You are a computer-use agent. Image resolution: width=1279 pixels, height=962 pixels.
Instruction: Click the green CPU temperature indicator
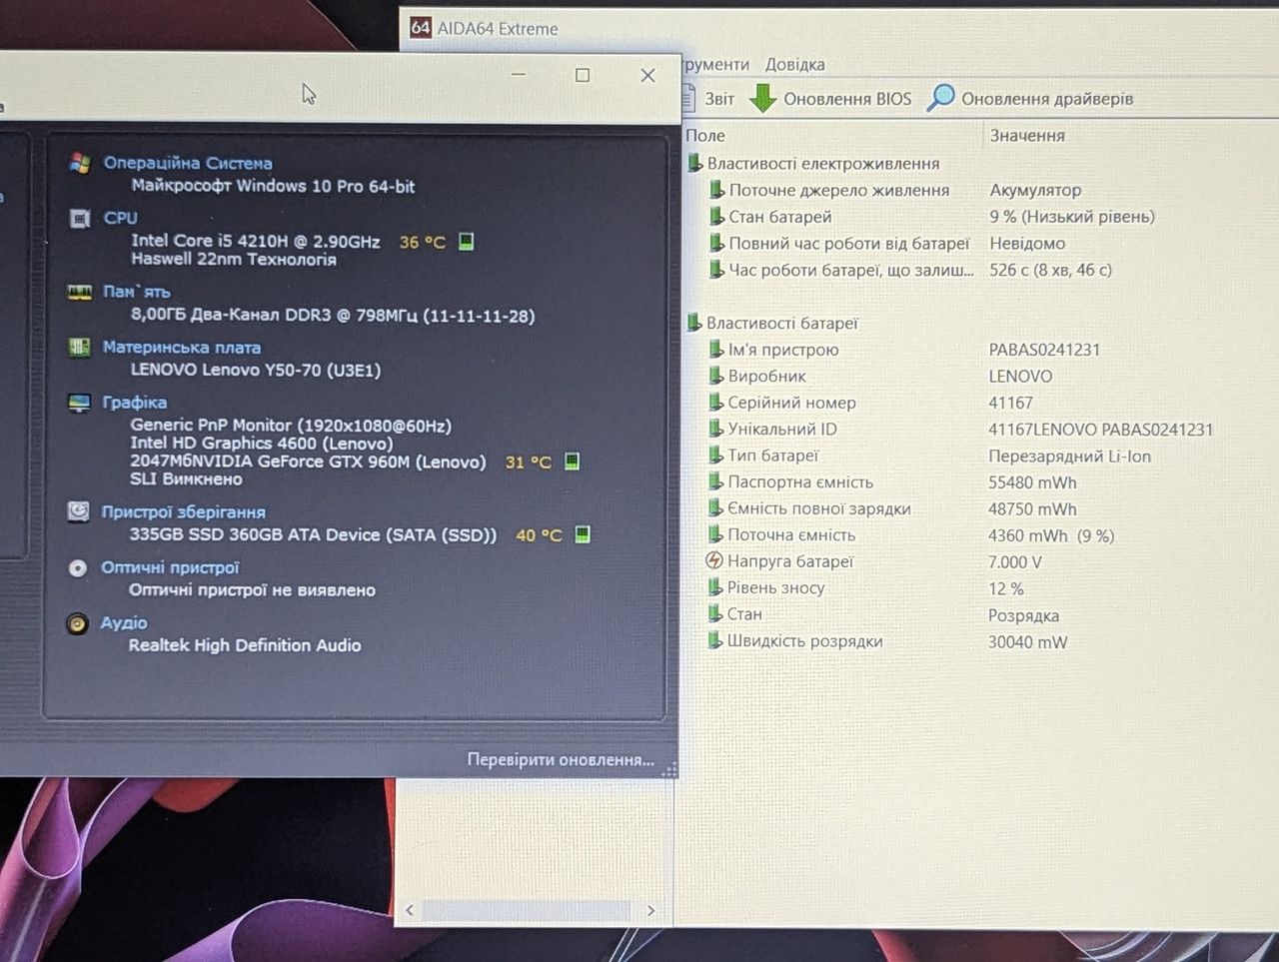point(466,241)
